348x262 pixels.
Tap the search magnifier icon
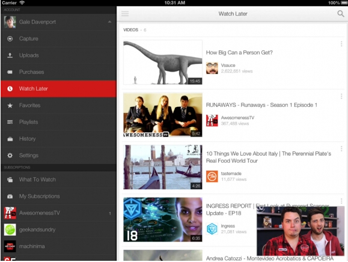(x=341, y=14)
